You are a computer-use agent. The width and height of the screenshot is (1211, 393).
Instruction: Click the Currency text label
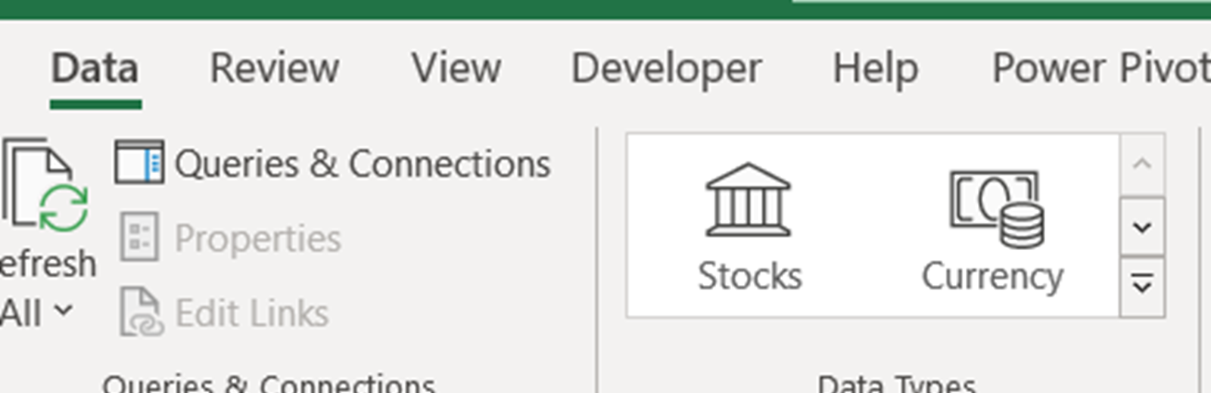tap(992, 277)
